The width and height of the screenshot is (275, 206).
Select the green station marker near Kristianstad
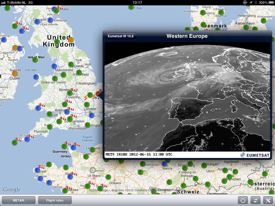264,21
